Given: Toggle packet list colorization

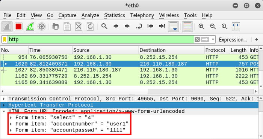Looking at the screenshot, I should (x=187, y=27).
